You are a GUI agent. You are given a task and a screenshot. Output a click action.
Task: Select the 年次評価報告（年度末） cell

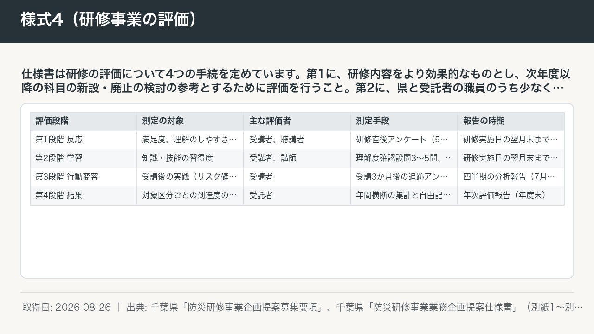[x=510, y=196]
